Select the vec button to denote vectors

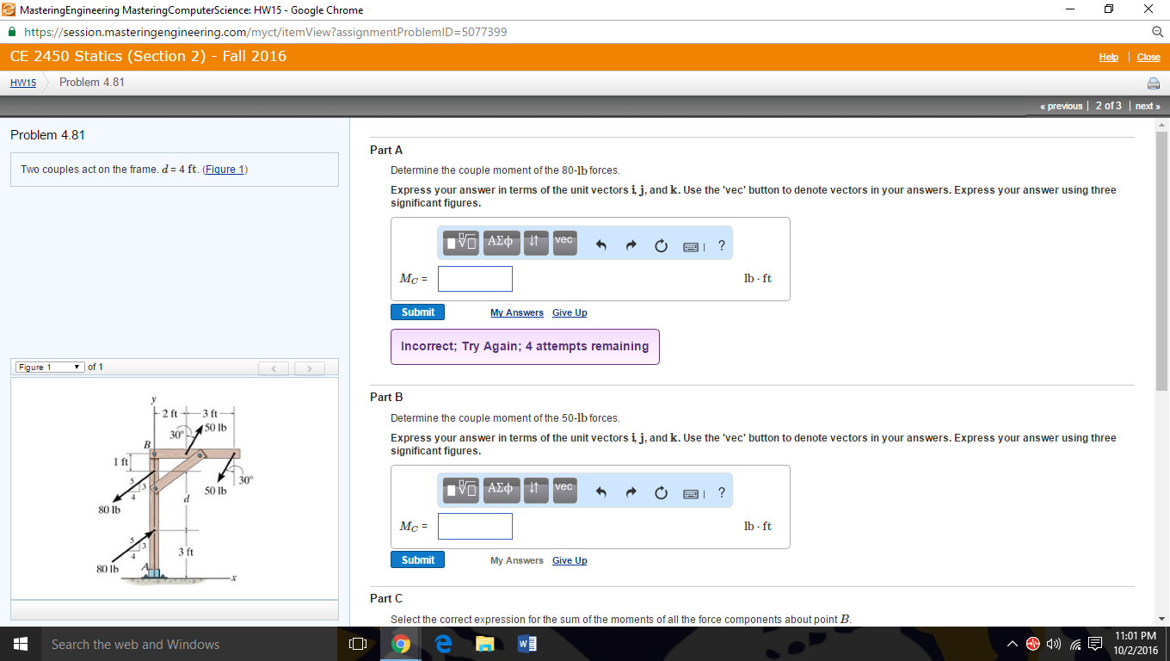(563, 243)
